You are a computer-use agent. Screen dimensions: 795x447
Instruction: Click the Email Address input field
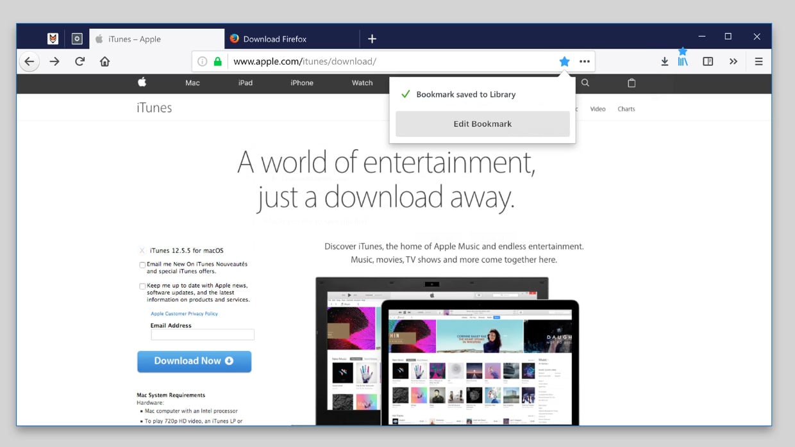pos(203,334)
